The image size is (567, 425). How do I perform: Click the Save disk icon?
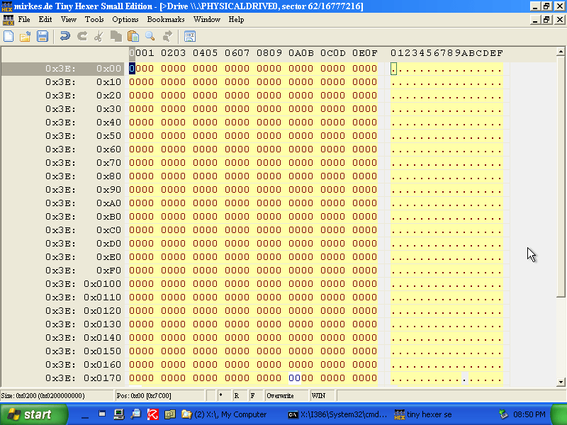coord(43,36)
